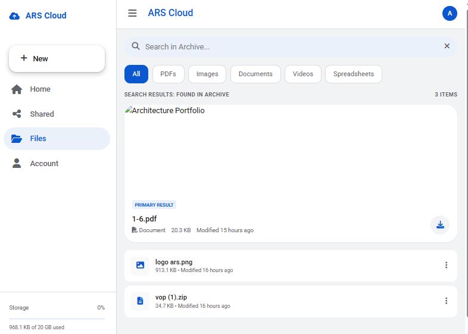Image resolution: width=468 pixels, height=334 pixels.
Task: Download 1-6.pdf with download icon
Action: [x=440, y=225]
